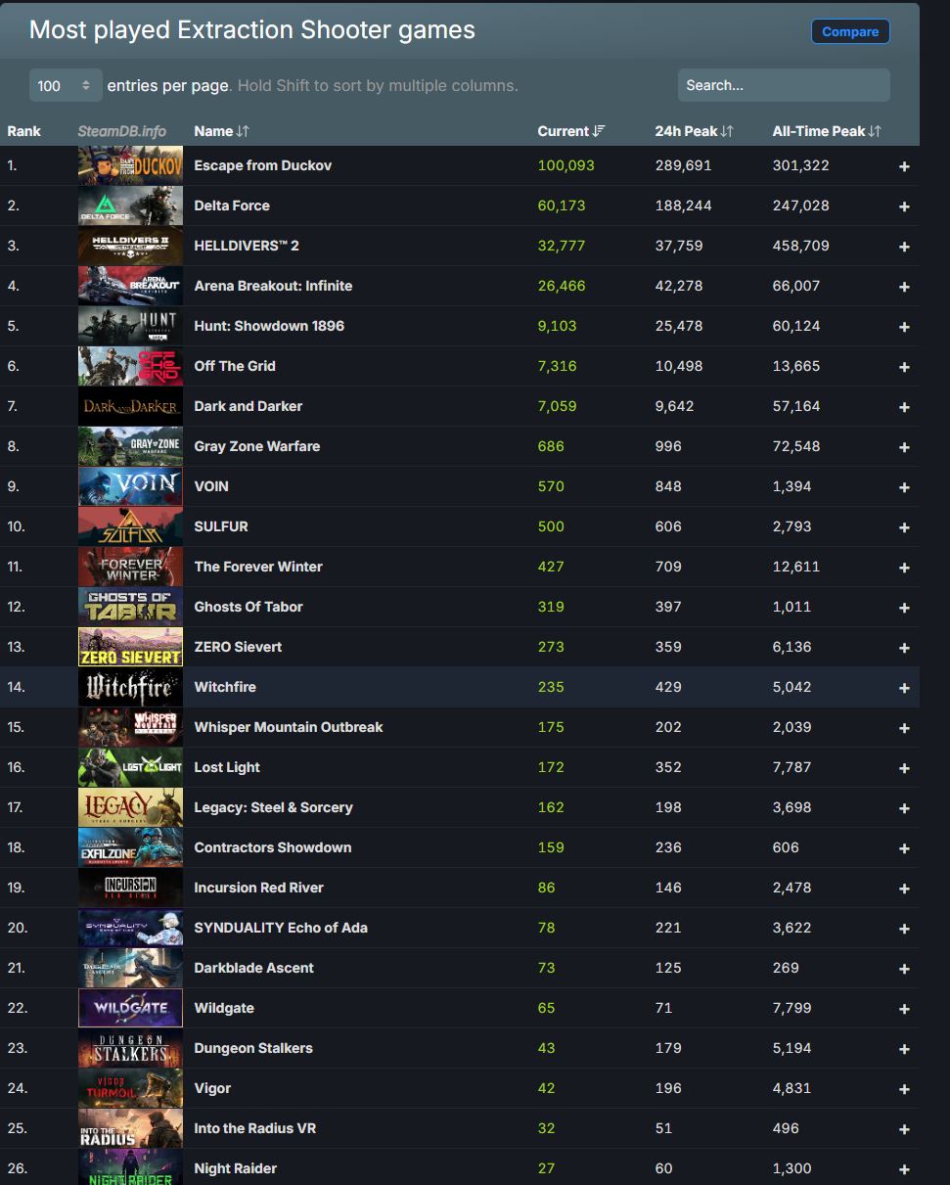The height and width of the screenshot is (1185, 950).
Task: Add Escape from Duckov with plus icon
Action: pyautogui.click(x=904, y=166)
